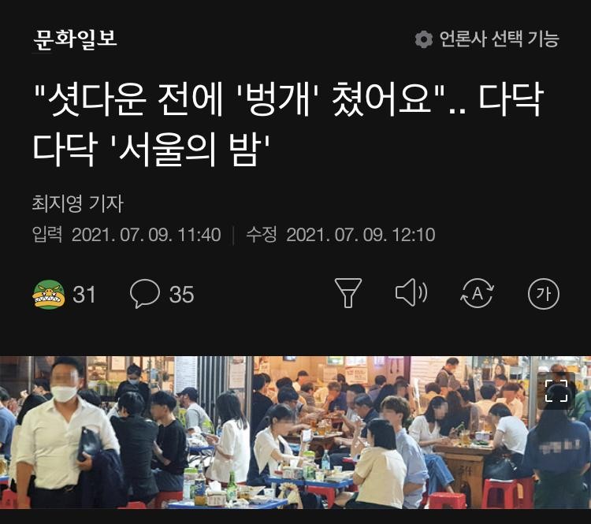Tap the angry face reaction emoji

click(49, 295)
